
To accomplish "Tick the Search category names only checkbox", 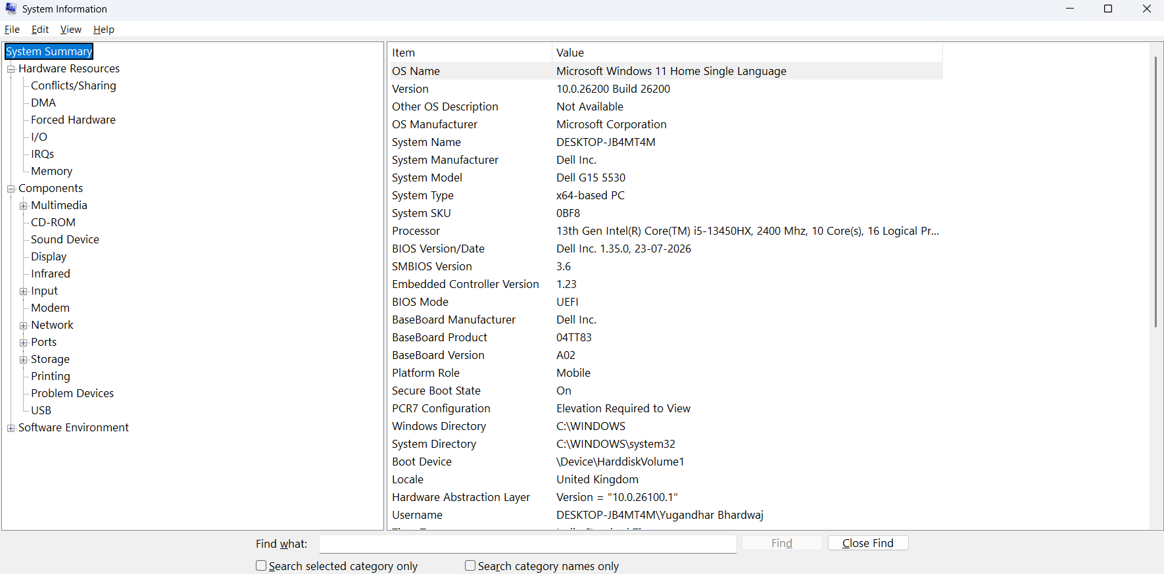I will (470, 565).
